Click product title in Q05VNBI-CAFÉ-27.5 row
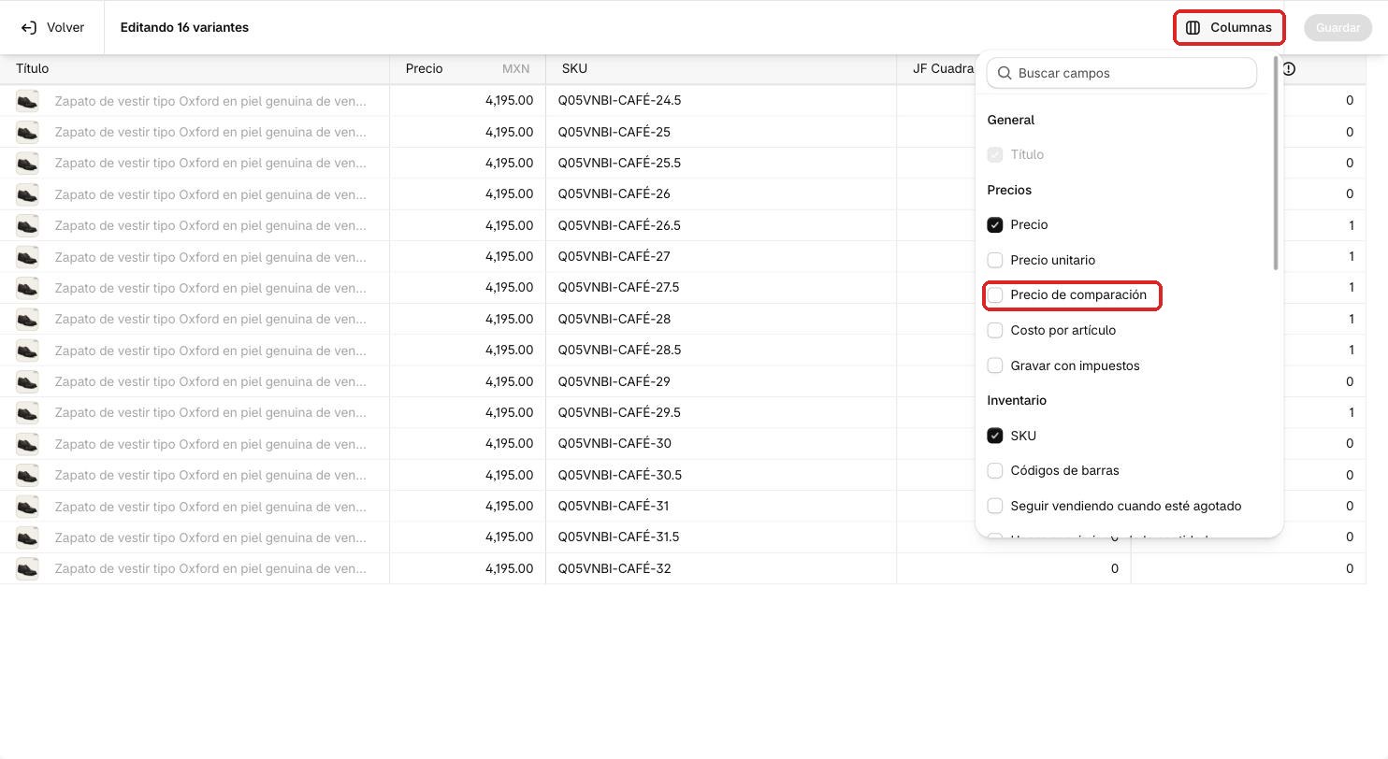Screen dimensions: 1388x759 [x=210, y=288]
